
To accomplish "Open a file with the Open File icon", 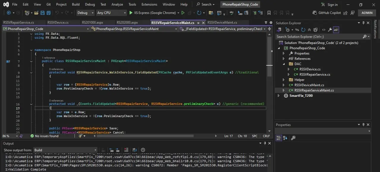I will (x=36, y=13).
